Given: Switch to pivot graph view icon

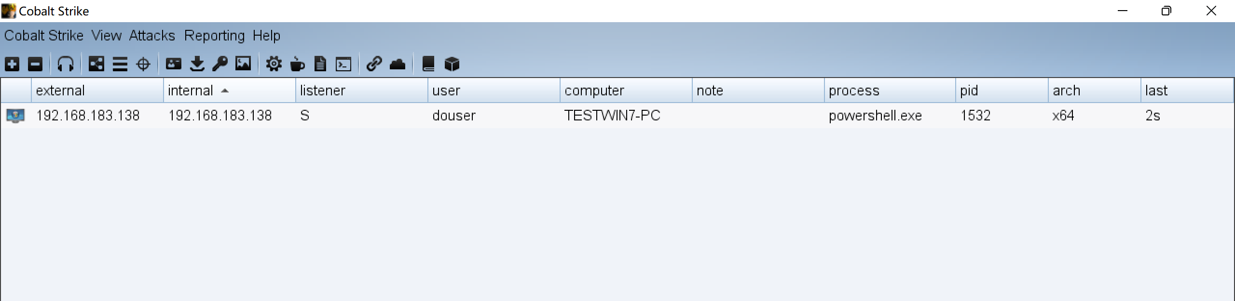Looking at the screenshot, I should 96,64.
